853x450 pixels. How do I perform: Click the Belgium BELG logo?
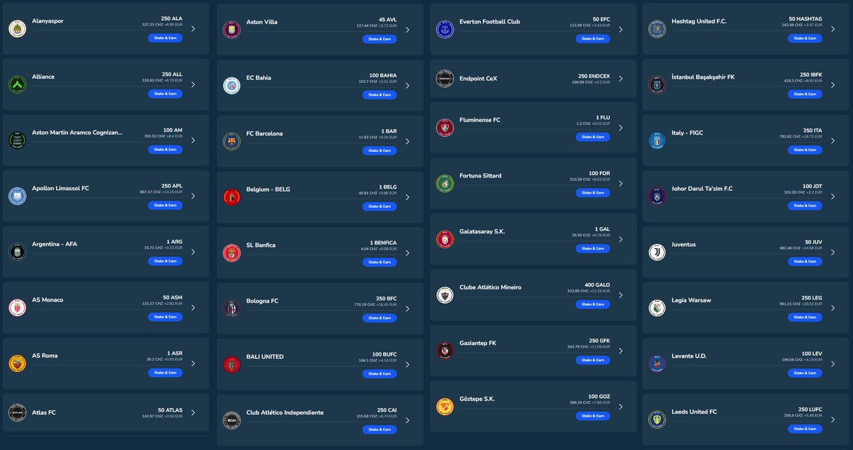(232, 197)
